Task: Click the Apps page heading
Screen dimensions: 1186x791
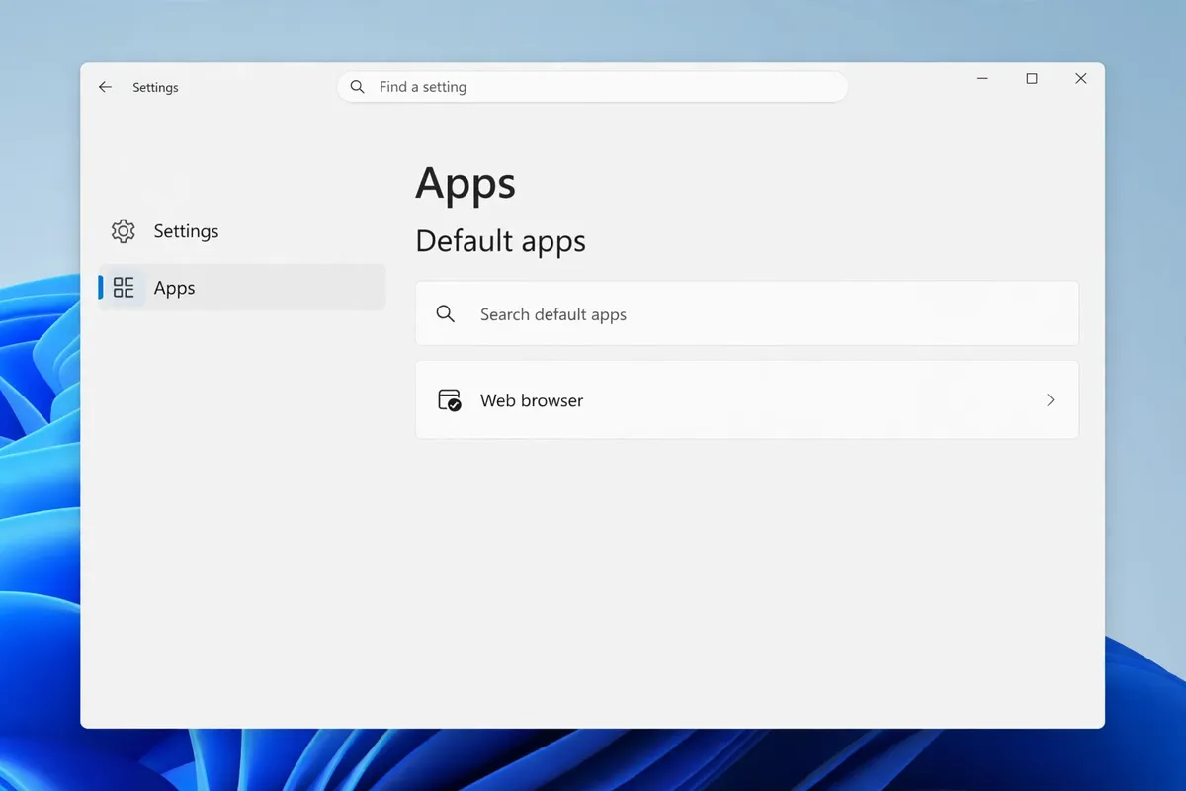Action: (466, 184)
